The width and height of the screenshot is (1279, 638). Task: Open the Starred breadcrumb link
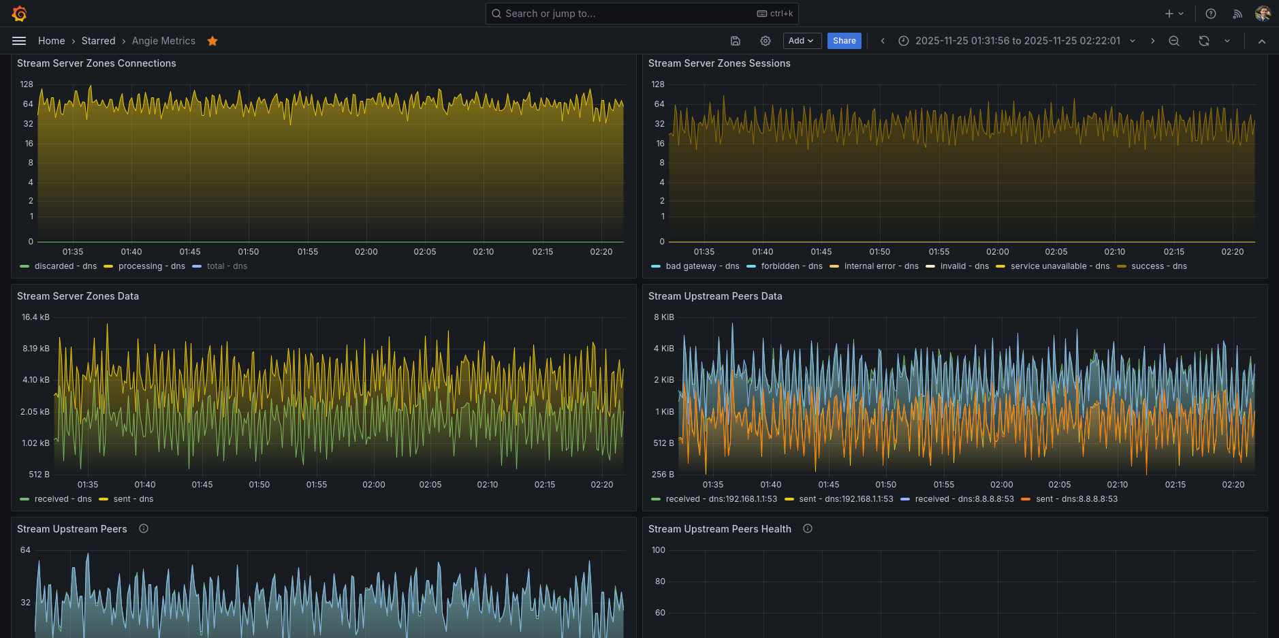[98, 41]
